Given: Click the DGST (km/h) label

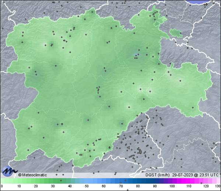Looking at the screenshot, I should tap(157, 175).
